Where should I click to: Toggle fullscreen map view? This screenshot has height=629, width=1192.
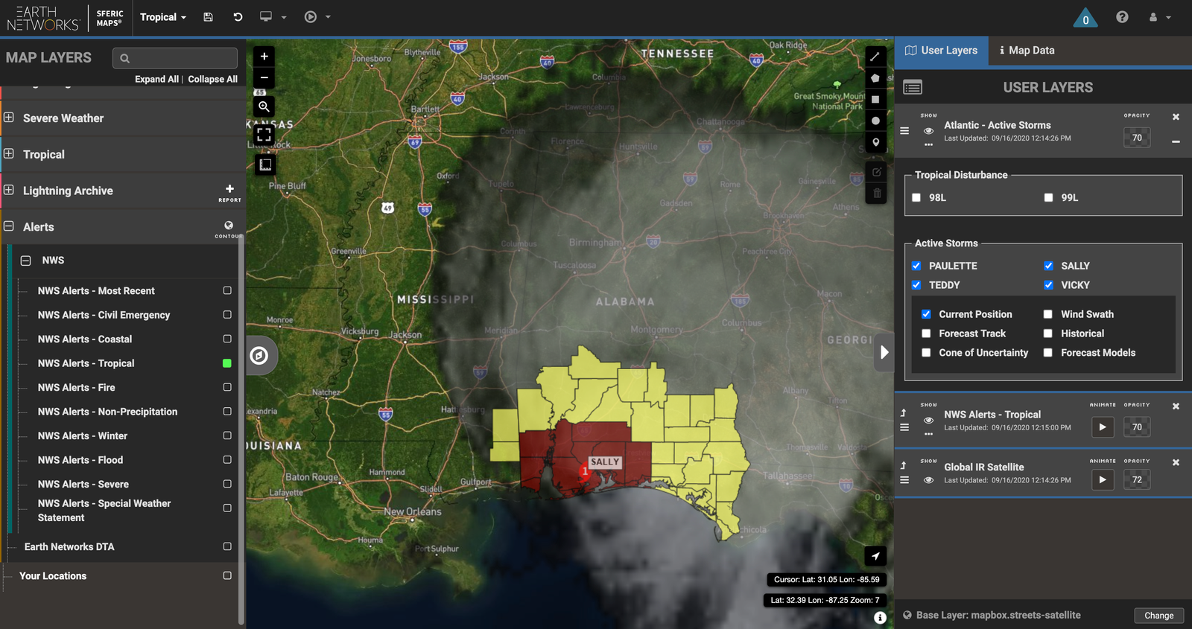[264, 135]
